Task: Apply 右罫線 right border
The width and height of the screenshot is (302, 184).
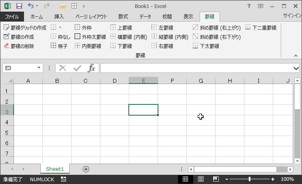Action: [162, 46]
